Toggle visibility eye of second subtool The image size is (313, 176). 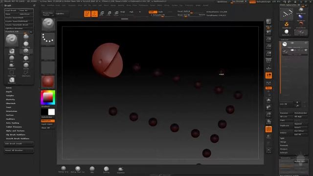pyautogui.click(x=306, y=50)
